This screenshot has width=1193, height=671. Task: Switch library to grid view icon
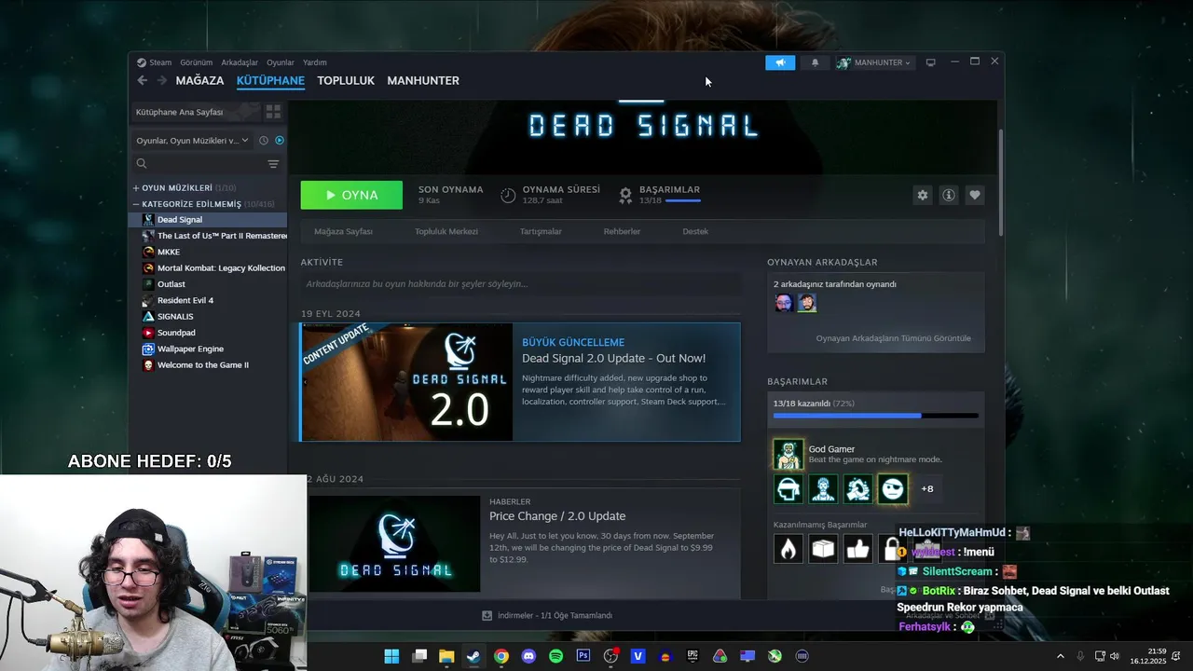[x=273, y=112]
